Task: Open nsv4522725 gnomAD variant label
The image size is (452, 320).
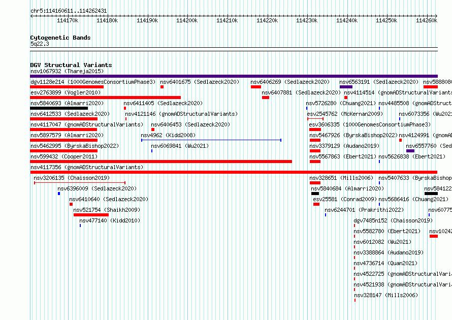Action: 403,274
